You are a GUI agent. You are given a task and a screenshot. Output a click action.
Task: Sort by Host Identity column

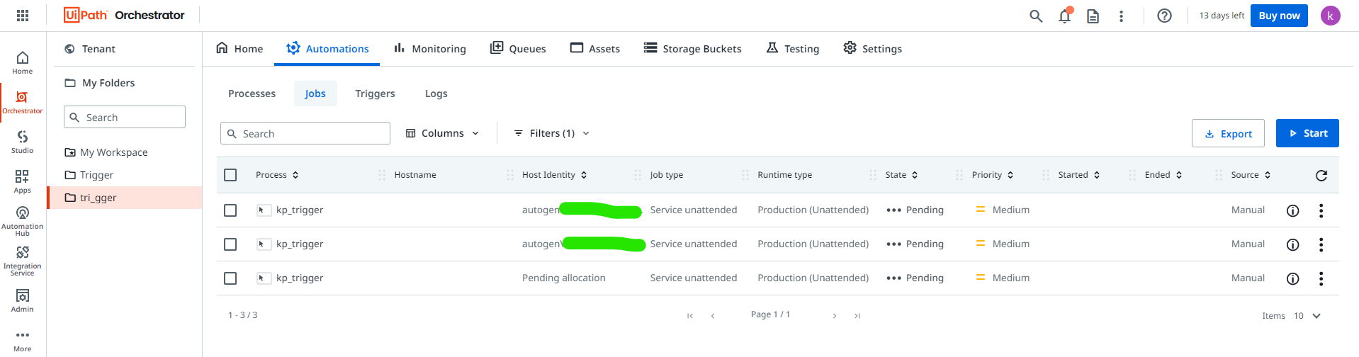[x=555, y=175]
